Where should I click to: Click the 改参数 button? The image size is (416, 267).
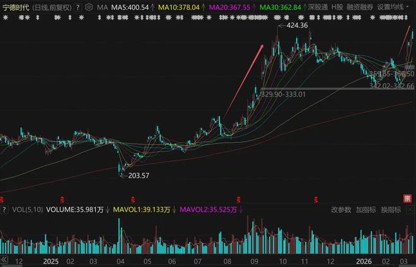tap(341, 210)
